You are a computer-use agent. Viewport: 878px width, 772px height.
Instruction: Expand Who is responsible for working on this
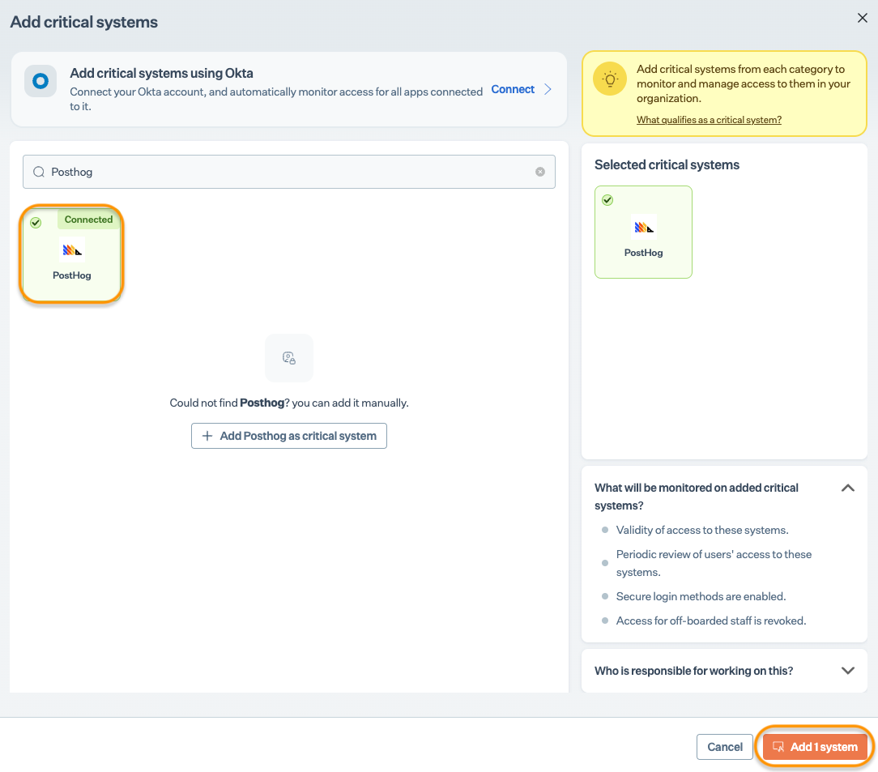pyautogui.click(x=848, y=671)
